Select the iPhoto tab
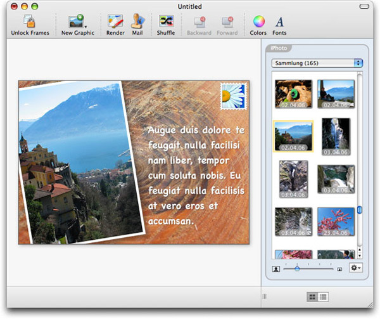The width and height of the screenshot is (380, 319). click(279, 48)
